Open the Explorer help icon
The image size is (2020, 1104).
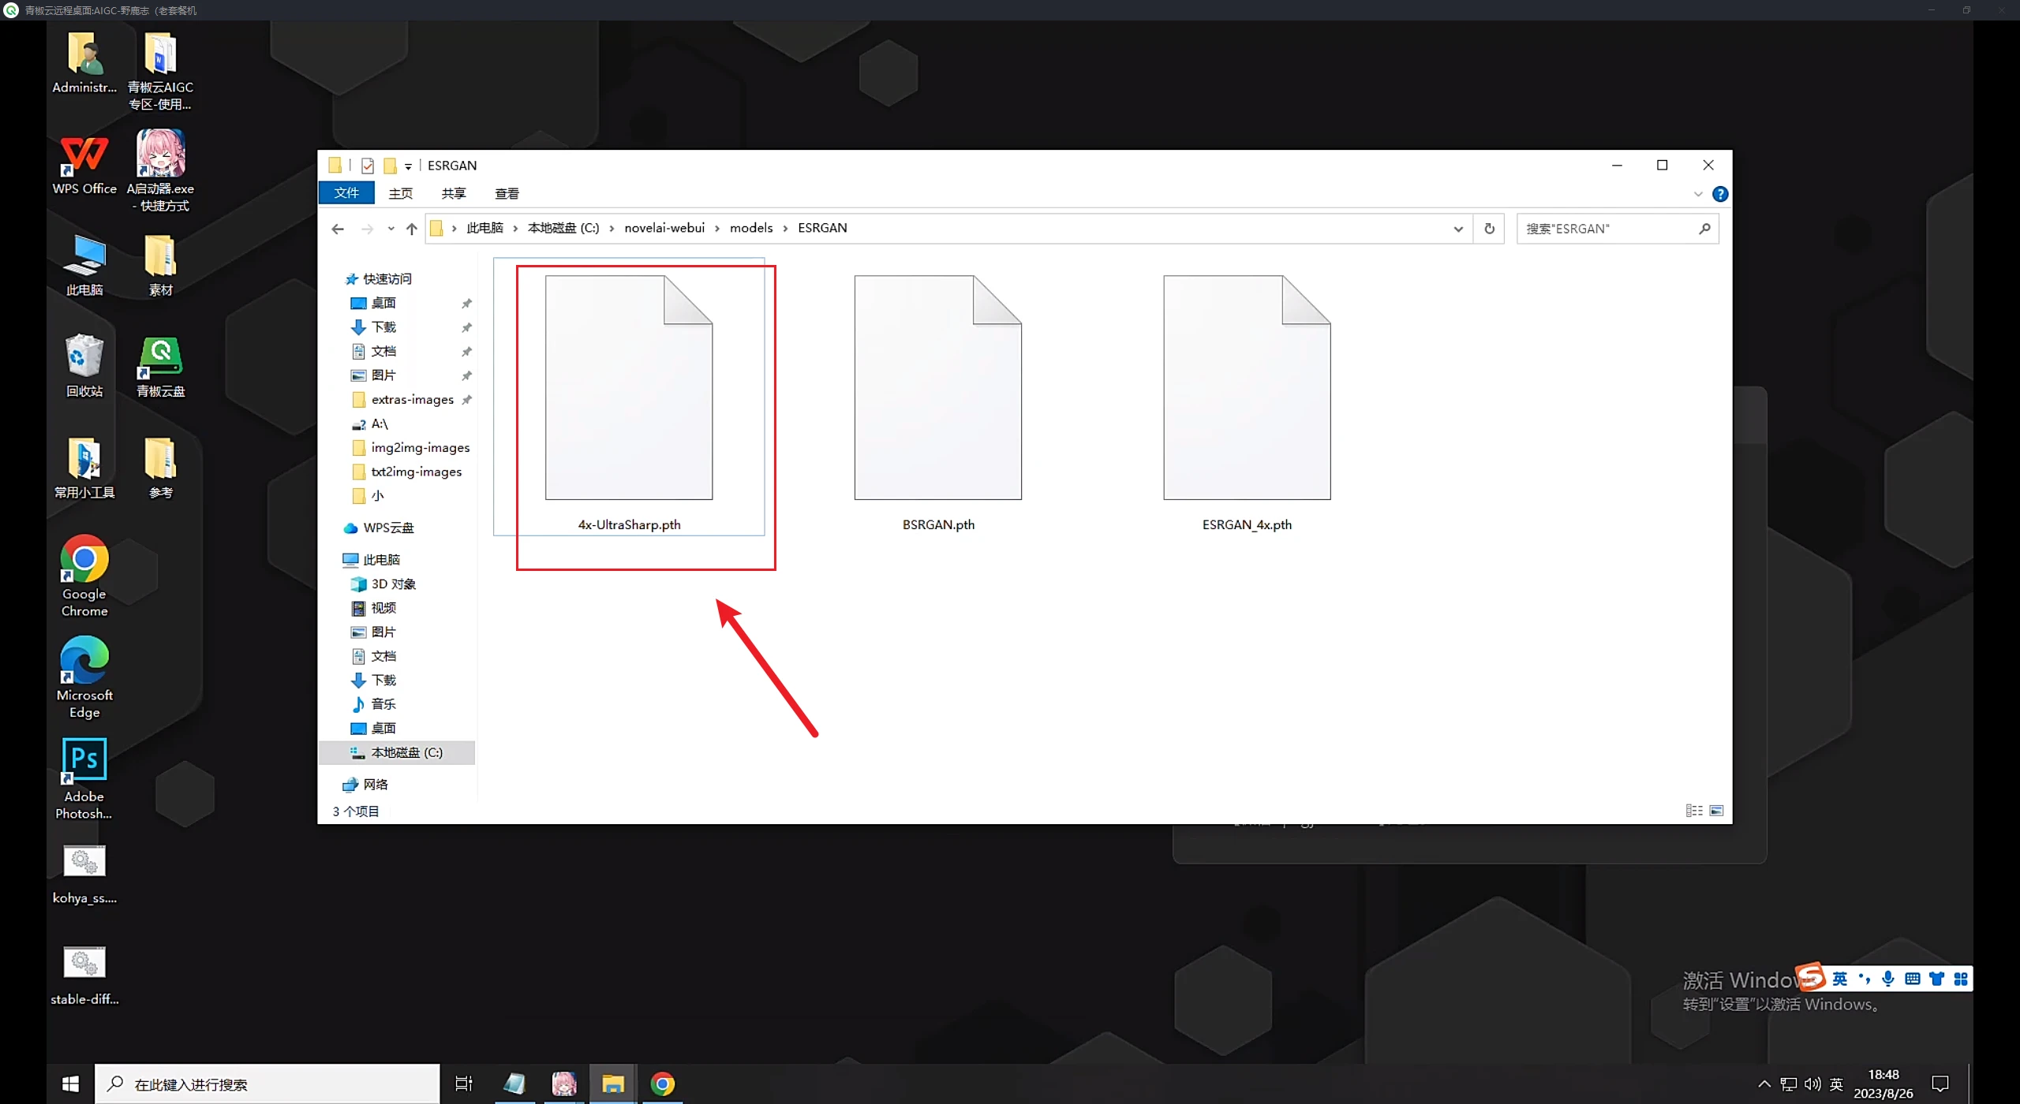[1720, 194]
